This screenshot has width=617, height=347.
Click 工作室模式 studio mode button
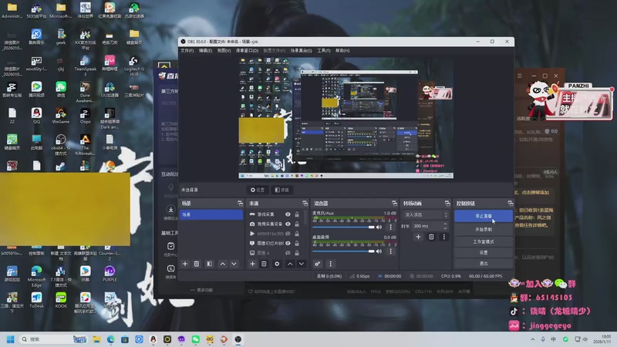click(484, 241)
